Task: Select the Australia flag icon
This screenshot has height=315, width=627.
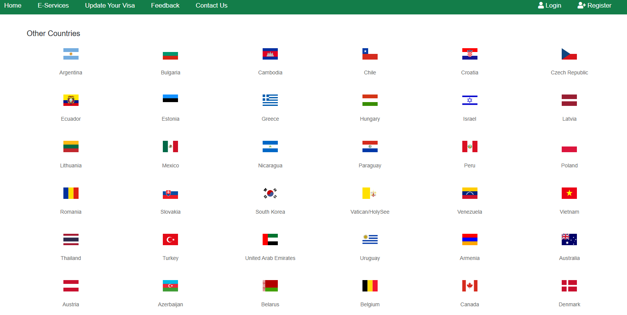Action: click(x=569, y=239)
